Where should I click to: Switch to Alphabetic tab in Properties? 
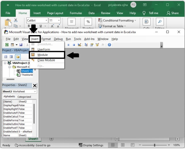coord(9,96)
